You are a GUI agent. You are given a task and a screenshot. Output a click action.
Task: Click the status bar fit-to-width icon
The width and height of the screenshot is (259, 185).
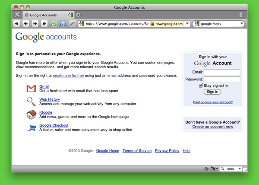point(206,169)
